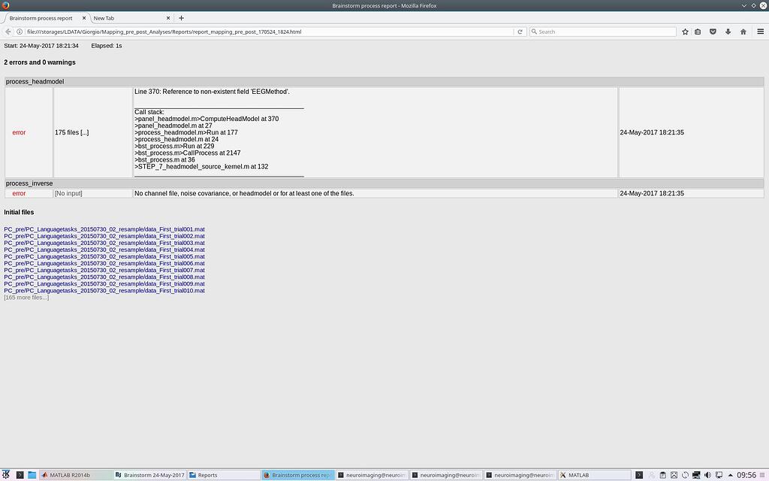Launch the terminal from the taskbar

pos(20,474)
